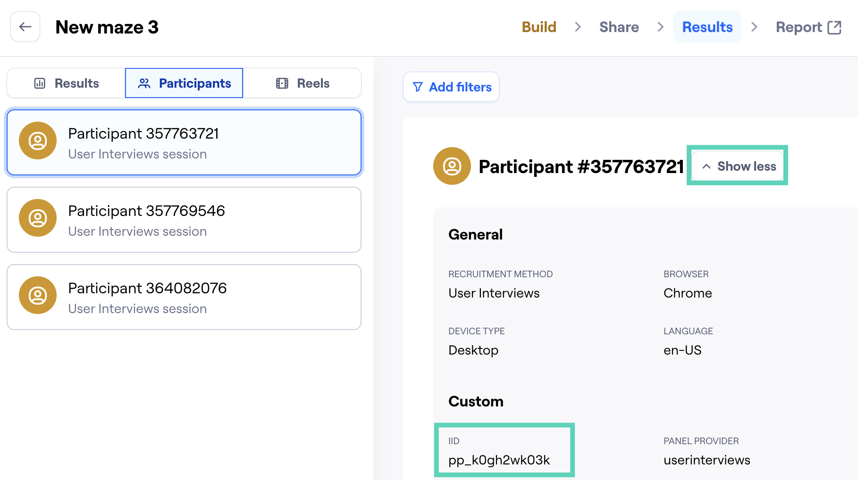Click the Chrome browser value

click(x=688, y=293)
